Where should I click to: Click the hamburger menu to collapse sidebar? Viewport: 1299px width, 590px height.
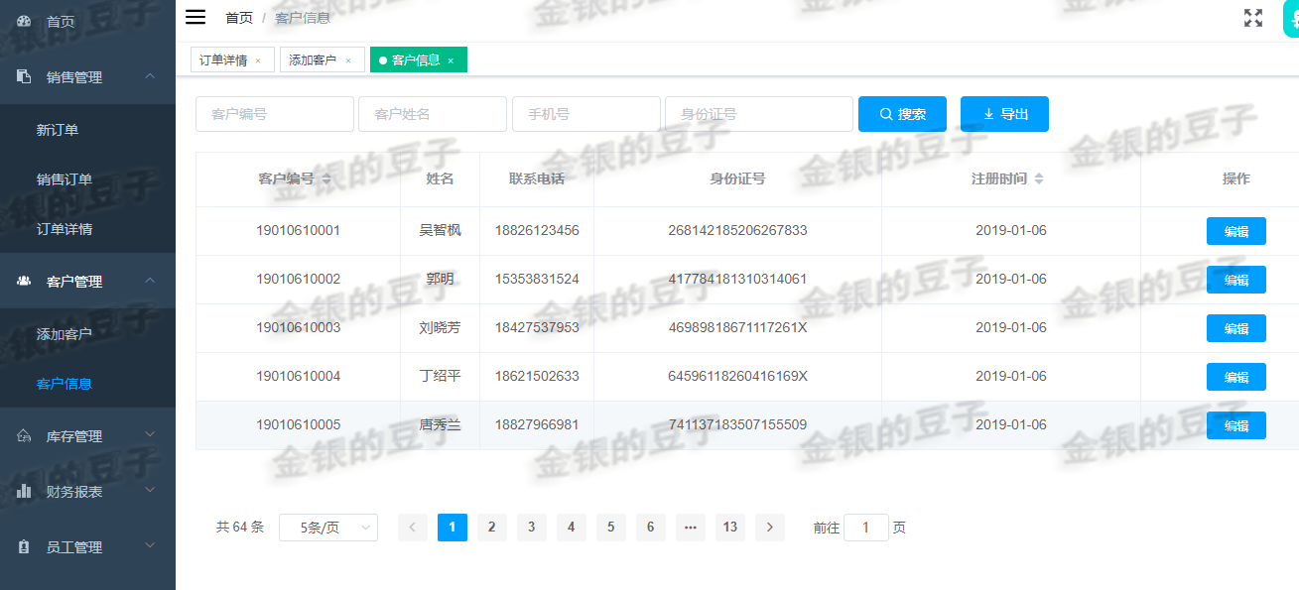pyautogui.click(x=195, y=16)
